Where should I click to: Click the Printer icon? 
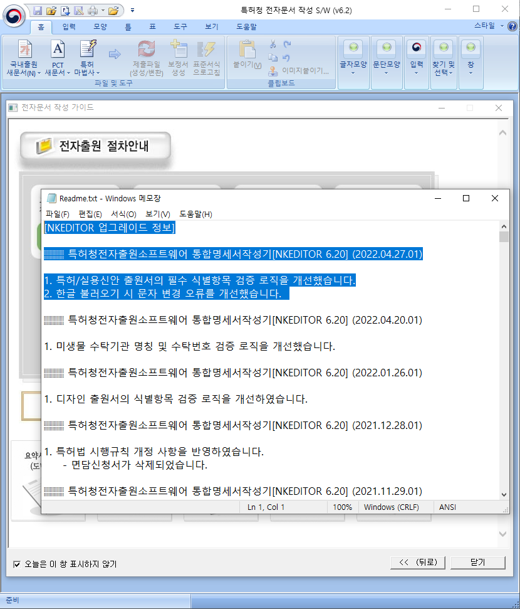click(93, 11)
